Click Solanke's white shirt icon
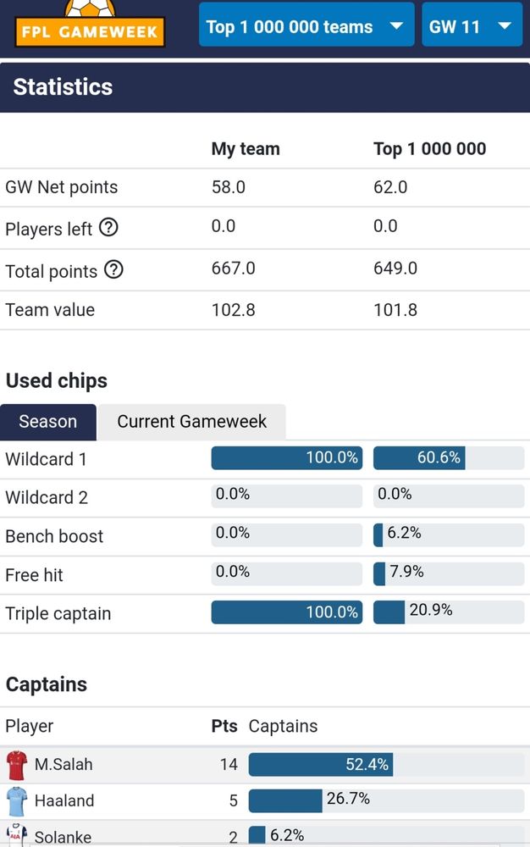530x847 pixels. (17, 835)
